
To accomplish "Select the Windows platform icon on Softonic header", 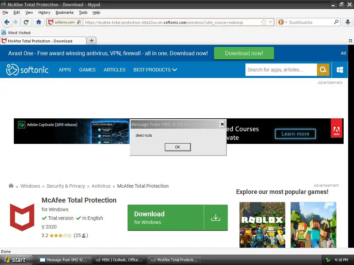I will click(340, 70).
